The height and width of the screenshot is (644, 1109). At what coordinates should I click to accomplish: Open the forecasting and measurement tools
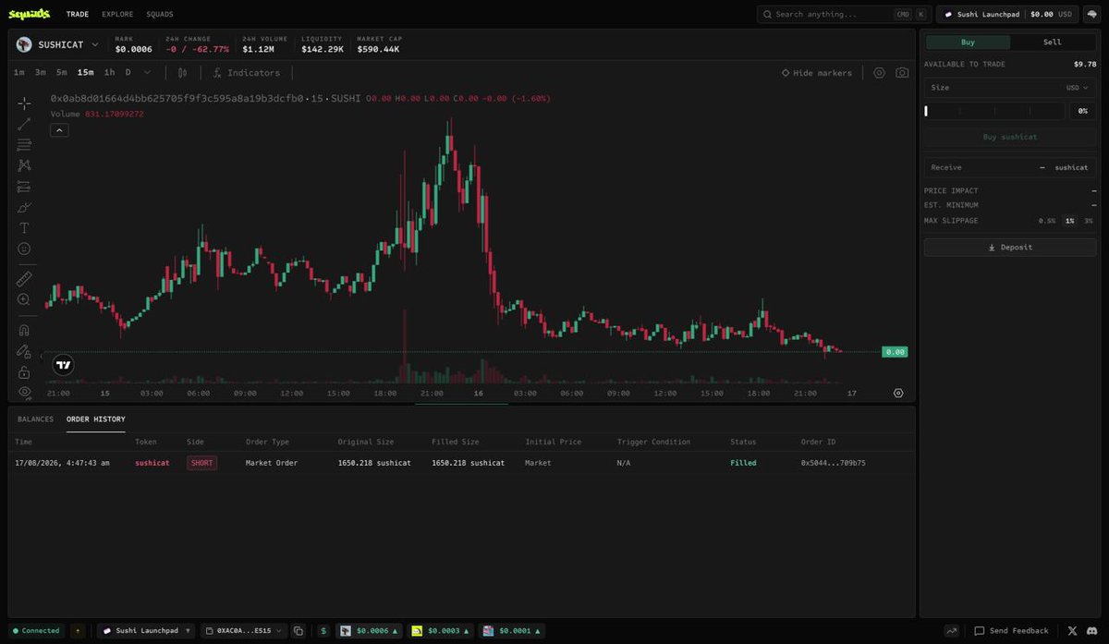click(x=24, y=186)
